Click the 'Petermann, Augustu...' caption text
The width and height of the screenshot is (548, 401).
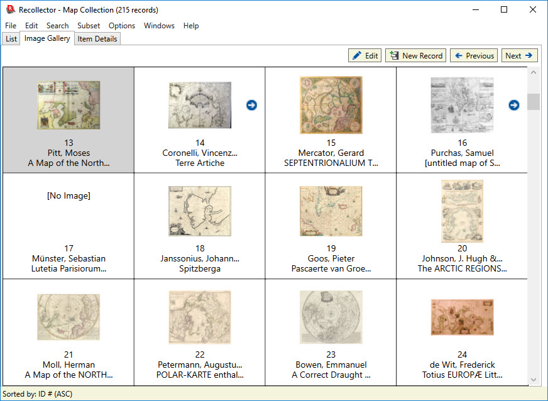(x=200, y=365)
